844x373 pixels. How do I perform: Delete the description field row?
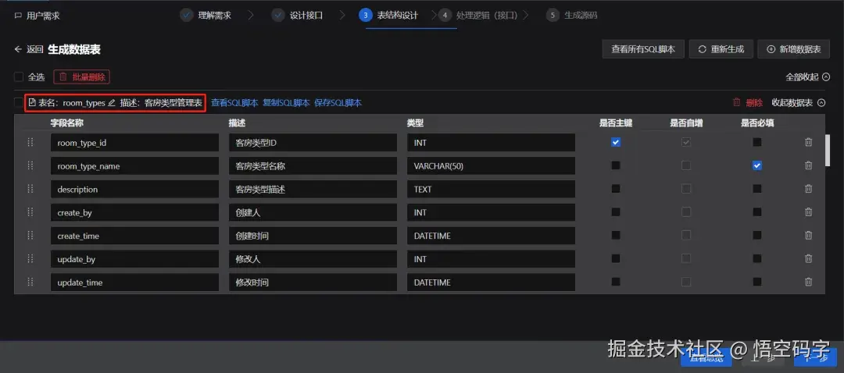click(x=808, y=189)
